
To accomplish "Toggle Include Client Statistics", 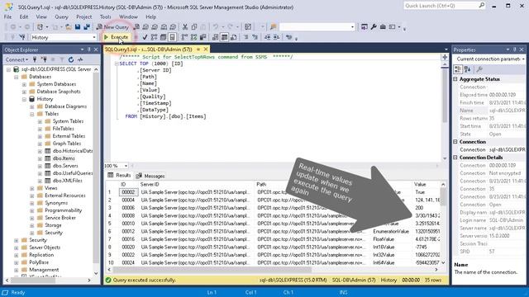I will [203, 37].
